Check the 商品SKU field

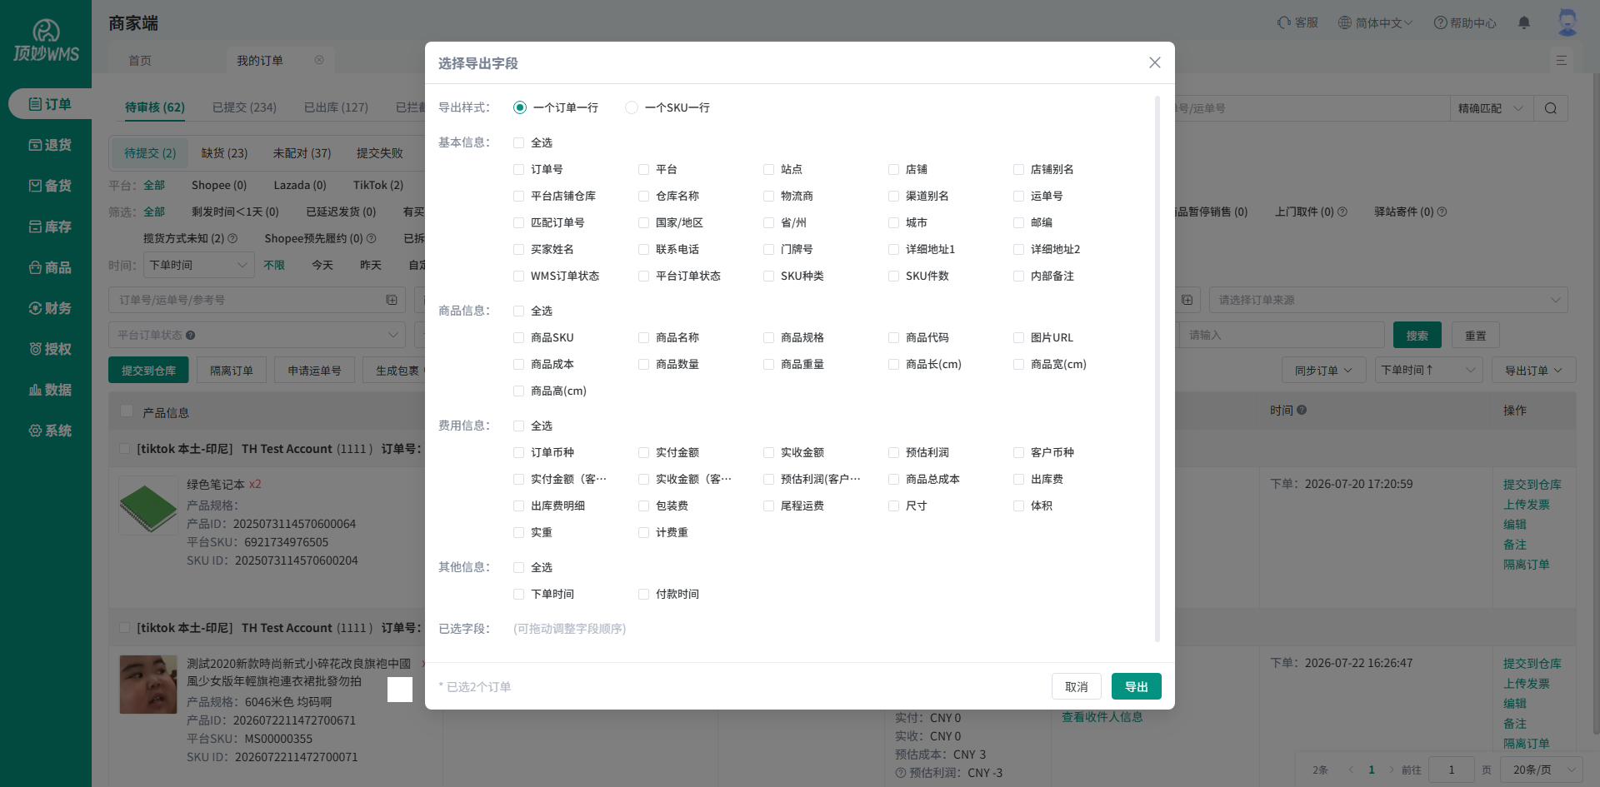point(519,337)
